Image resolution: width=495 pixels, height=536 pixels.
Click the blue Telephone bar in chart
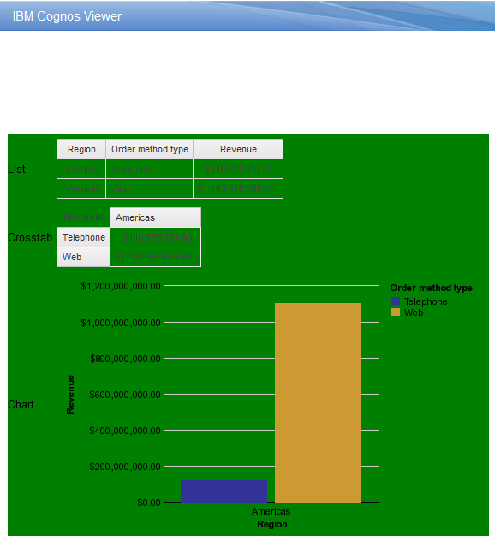(x=224, y=491)
